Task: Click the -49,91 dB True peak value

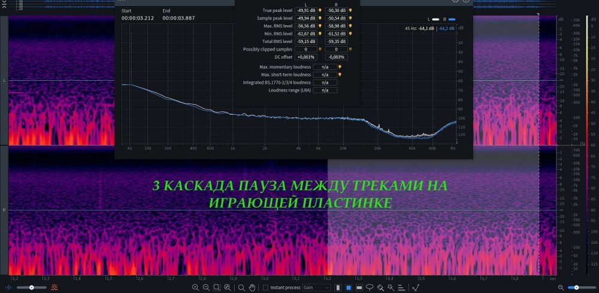Action: 306,10
